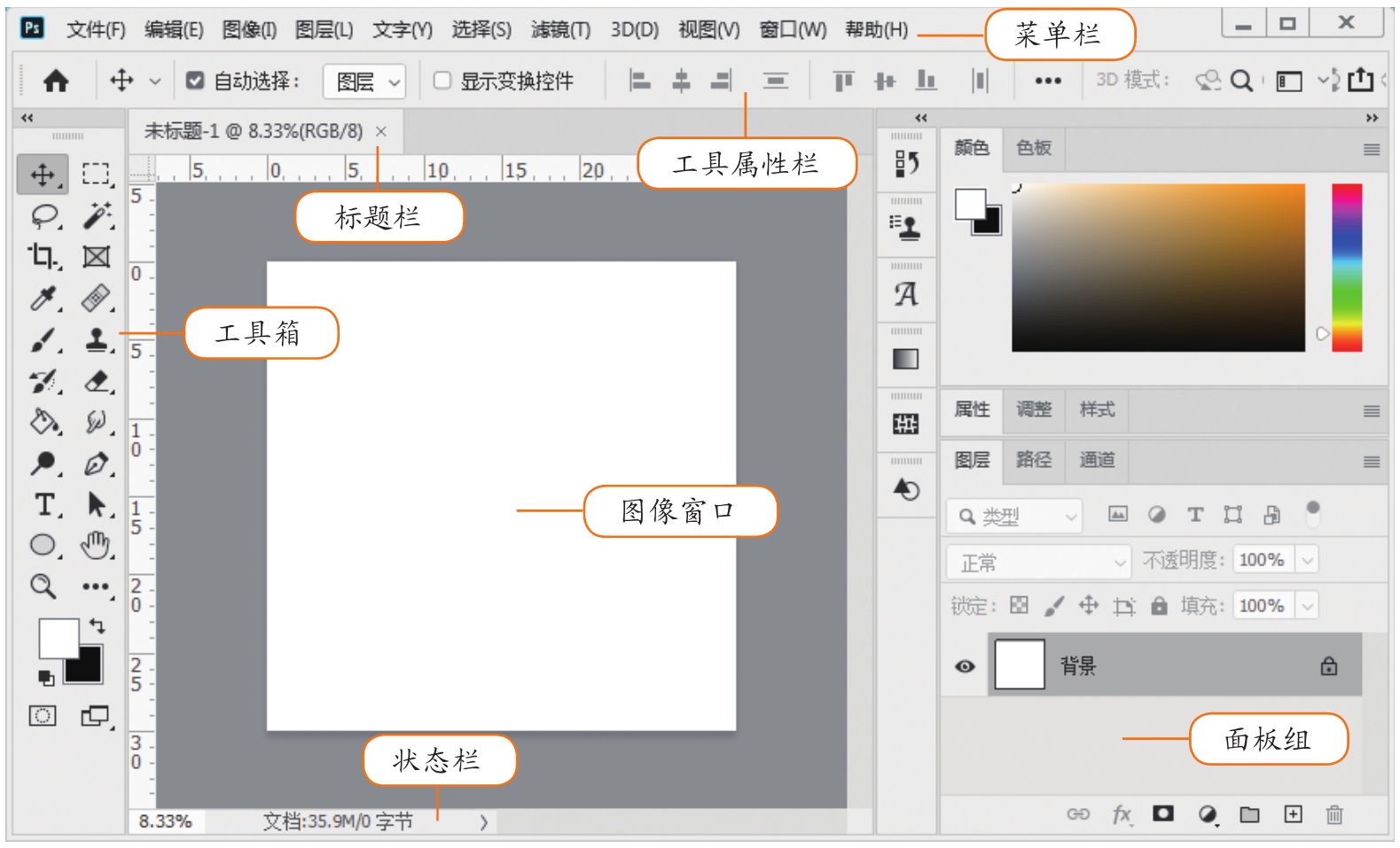The width and height of the screenshot is (1400, 848).
Task: Switch to the 通道 tab
Action: point(1097,459)
